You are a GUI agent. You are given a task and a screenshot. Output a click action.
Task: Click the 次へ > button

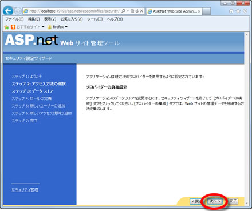click(x=215, y=201)
